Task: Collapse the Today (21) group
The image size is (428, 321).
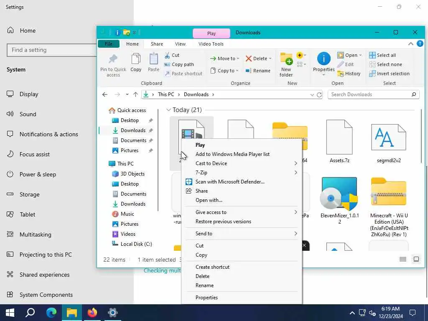Action: coord(168,110)
